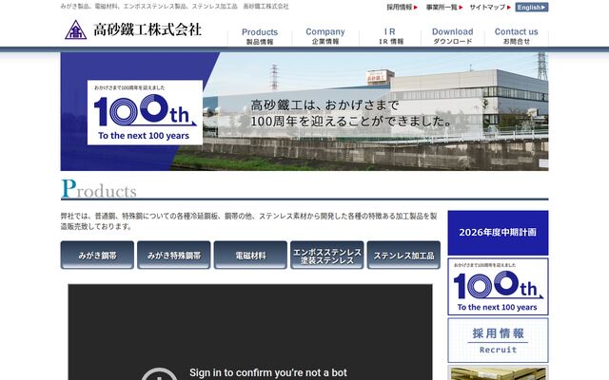This screenshot has height=380, width=609.
Task: Click the Takasago Tekko company logo
Action: (x=133, y=29)
